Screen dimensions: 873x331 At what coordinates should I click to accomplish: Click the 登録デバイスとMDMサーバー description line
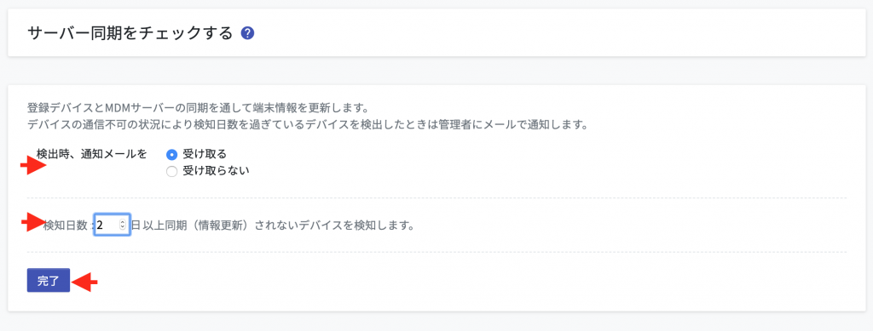point(198,107)
